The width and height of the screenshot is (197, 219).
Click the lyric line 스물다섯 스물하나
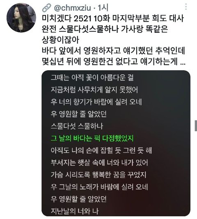(x=77, y=126)
